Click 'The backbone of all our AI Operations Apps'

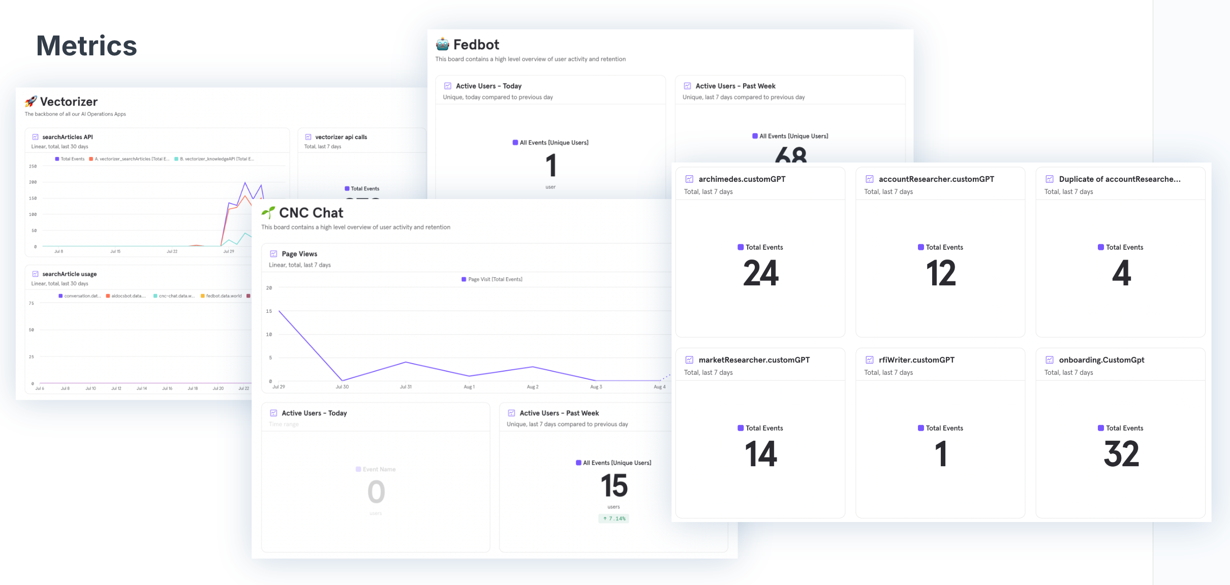pyautogui.click(x=75, y=114)
